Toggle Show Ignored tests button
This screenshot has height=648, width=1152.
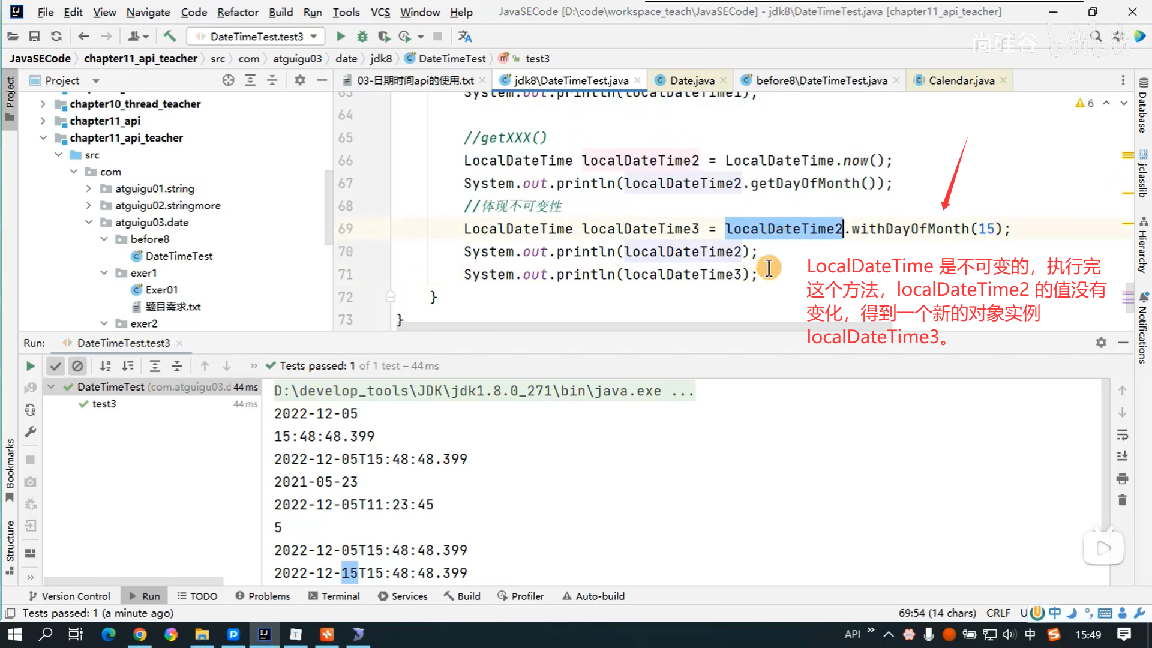[77, 366]
